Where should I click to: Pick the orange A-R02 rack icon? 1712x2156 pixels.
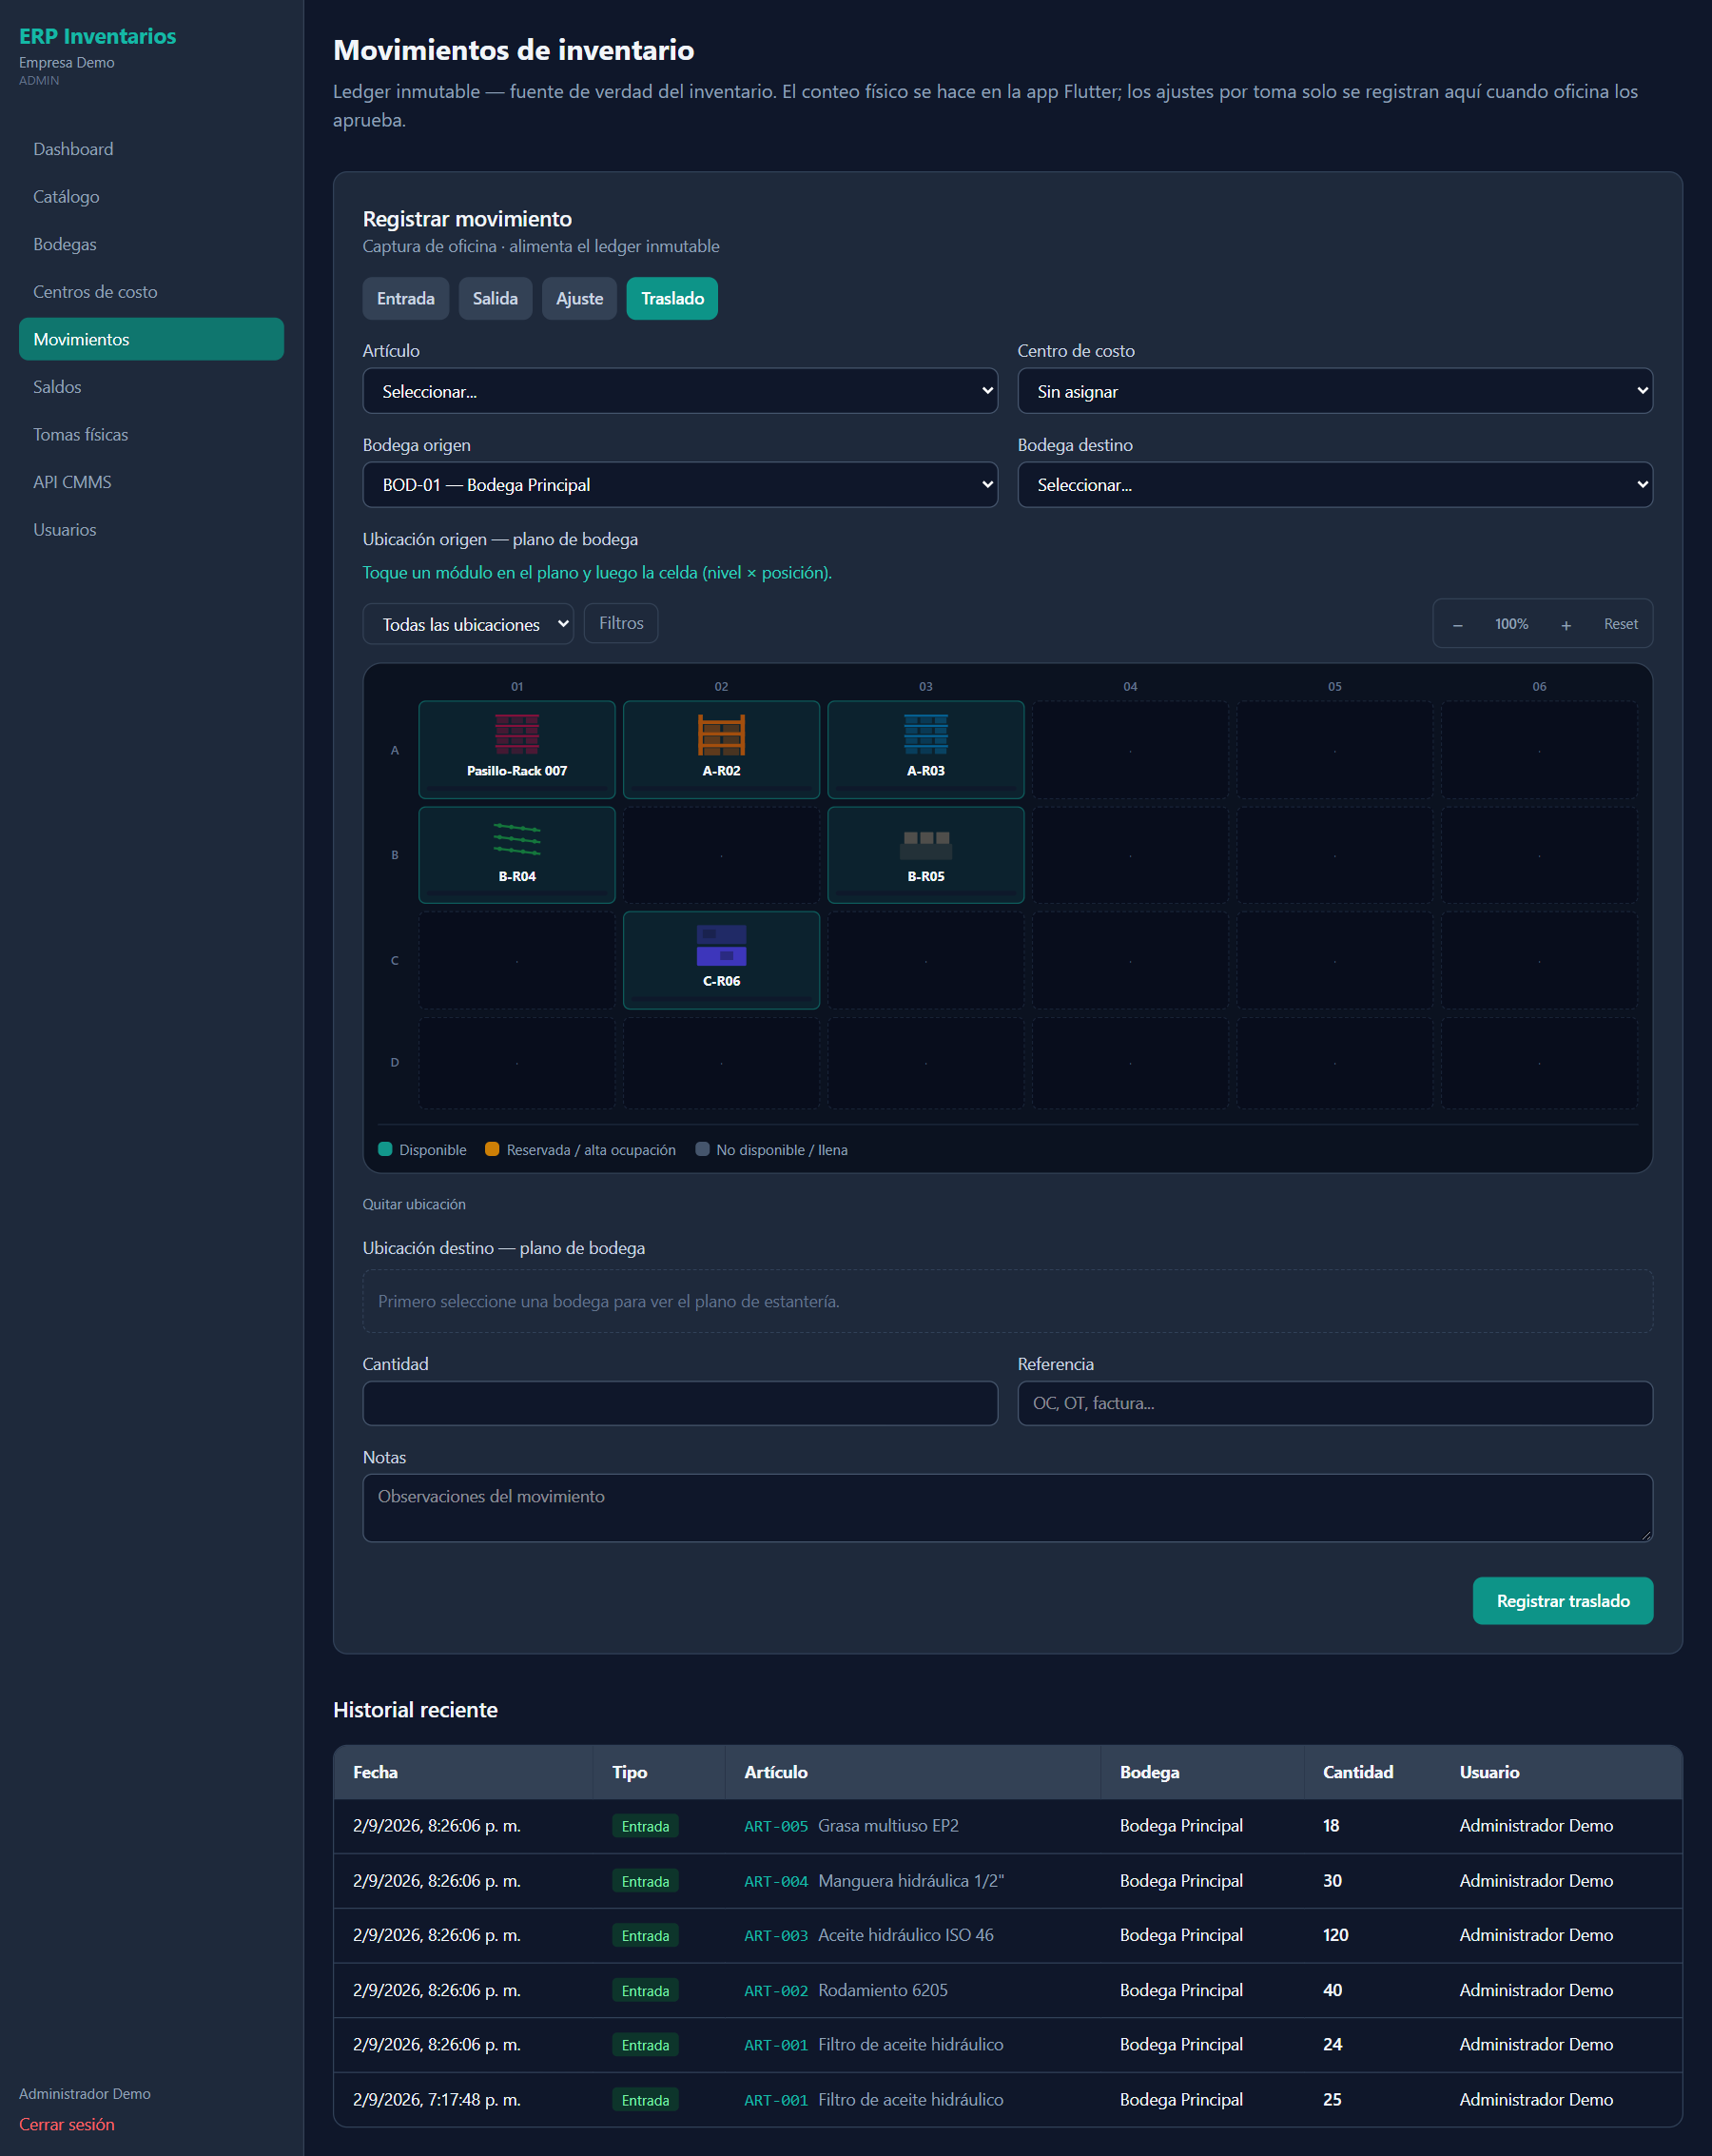coord(721,734)
